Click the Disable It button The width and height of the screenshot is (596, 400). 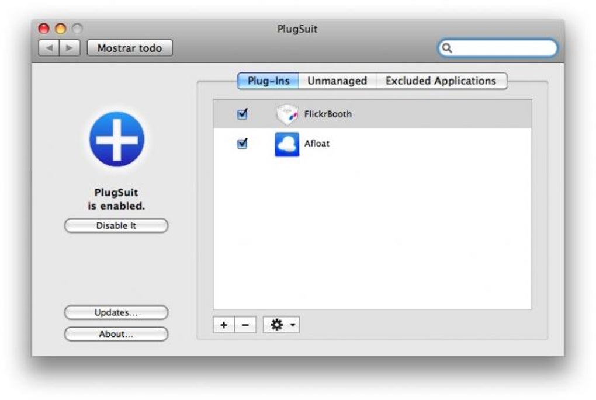coord(116,225)
